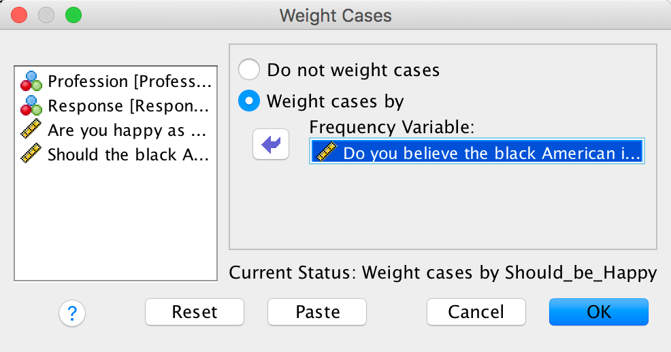
Task: Select 'Do not weight cases' option
Action: 249,69
